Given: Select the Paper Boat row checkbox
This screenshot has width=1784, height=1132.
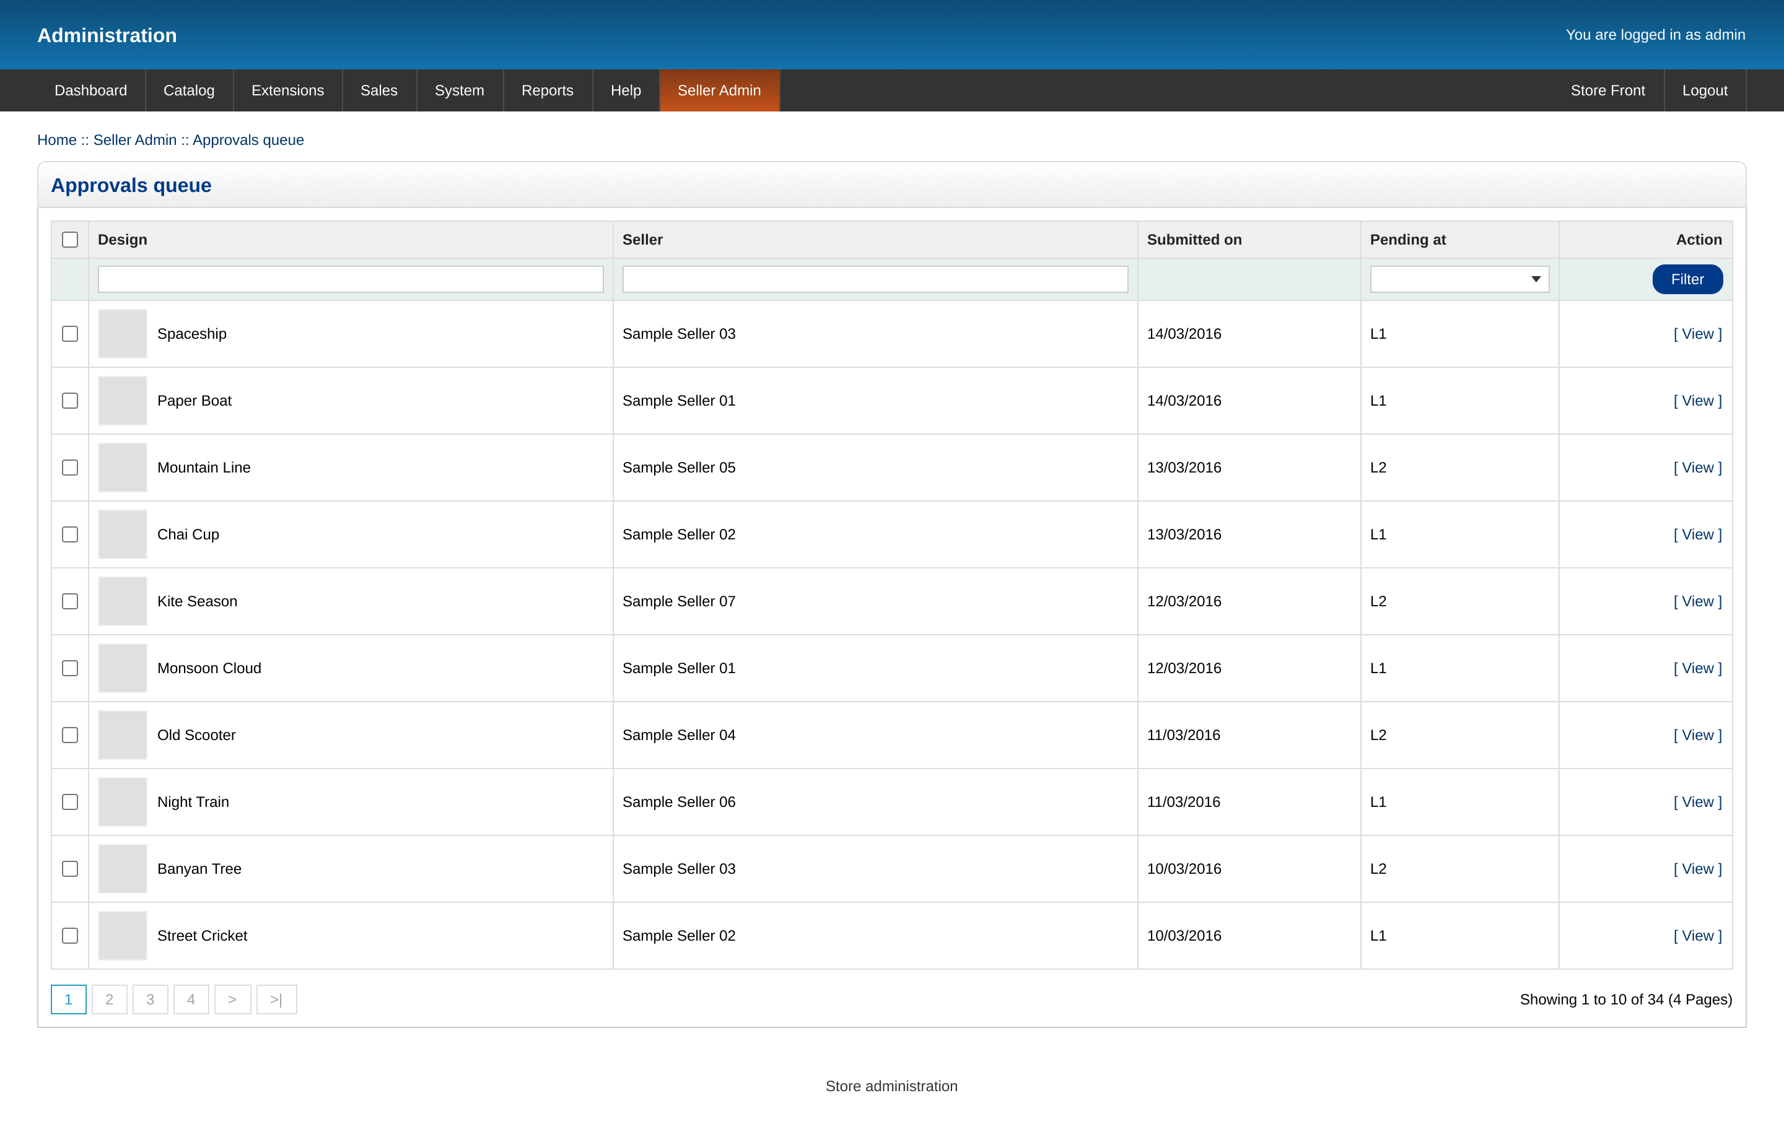Looking at the screenshot, I should 69,401.
